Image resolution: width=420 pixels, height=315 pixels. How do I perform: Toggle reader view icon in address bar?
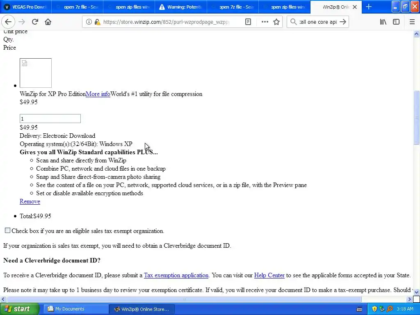(248, 22)
